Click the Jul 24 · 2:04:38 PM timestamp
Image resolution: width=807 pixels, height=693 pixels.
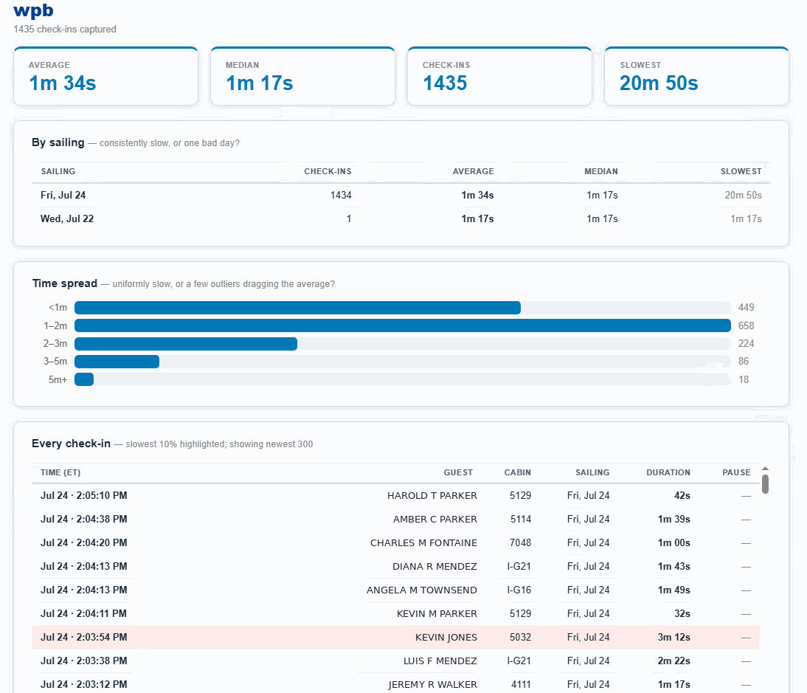click(84, 520)
